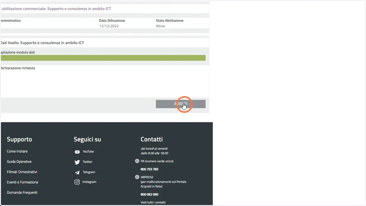Follow the Telegram text link
Image resolution: width=366 pixels, height=206 pixels.
click(89, 172)
